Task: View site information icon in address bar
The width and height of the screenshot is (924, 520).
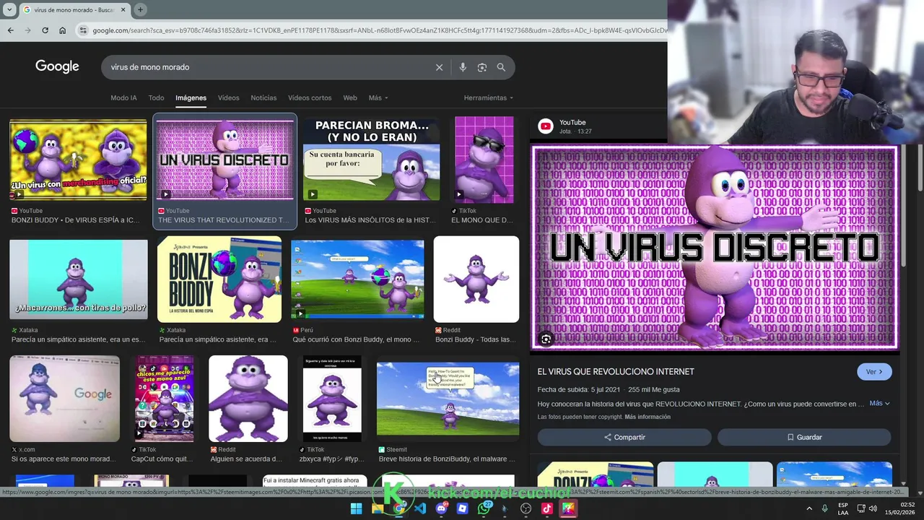Action: [84, 30]
